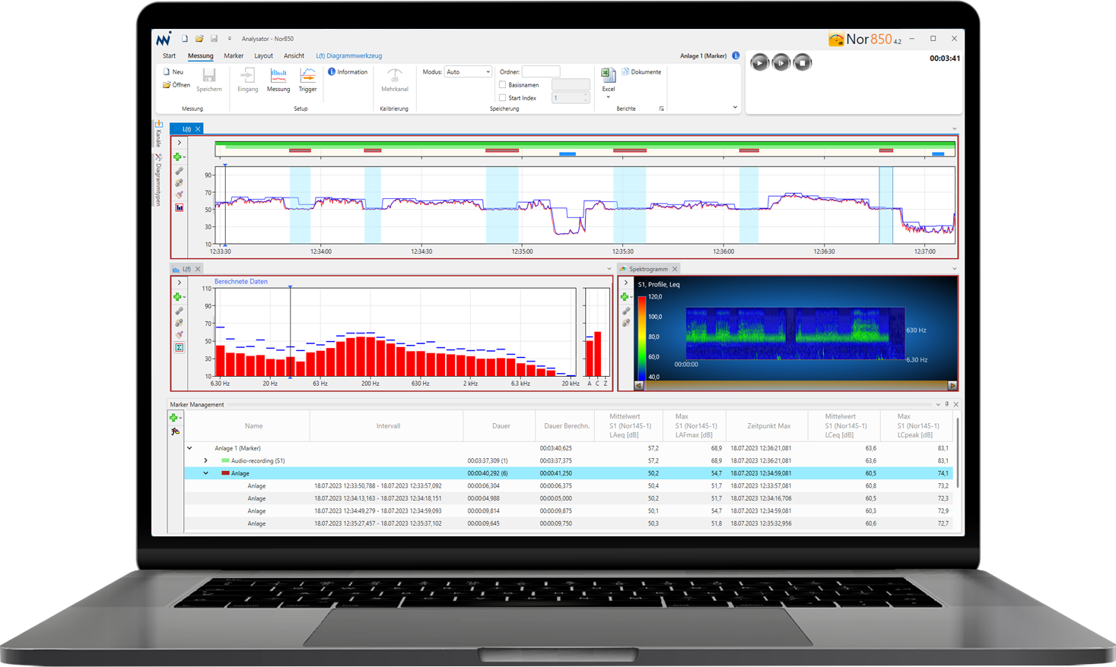The width and height of the screenshot is (1116, 667).
Task: Open the Marker ribbon tab
Action: pos(234,55)
